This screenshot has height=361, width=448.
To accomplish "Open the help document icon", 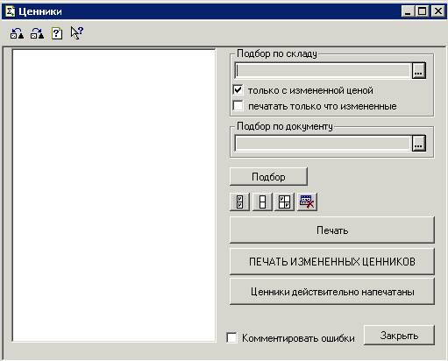I will pos(57,33).
